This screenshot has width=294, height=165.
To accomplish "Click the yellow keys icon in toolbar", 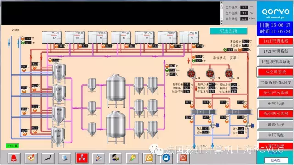I will (x=132, y=158).
